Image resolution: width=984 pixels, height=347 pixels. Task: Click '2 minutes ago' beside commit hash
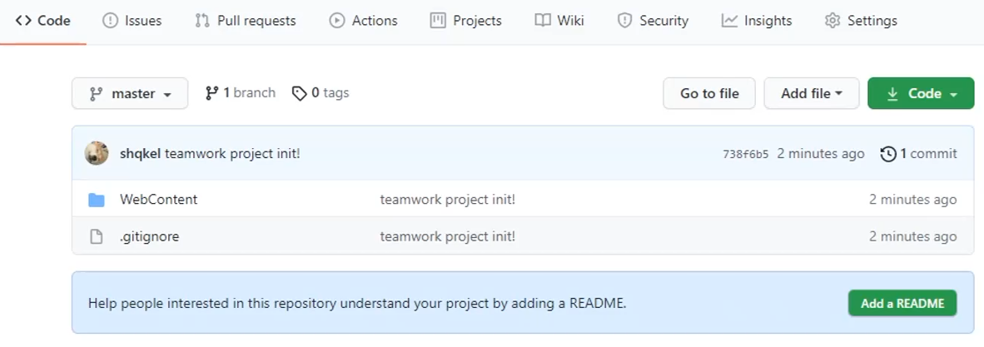(x=821, y=154)
